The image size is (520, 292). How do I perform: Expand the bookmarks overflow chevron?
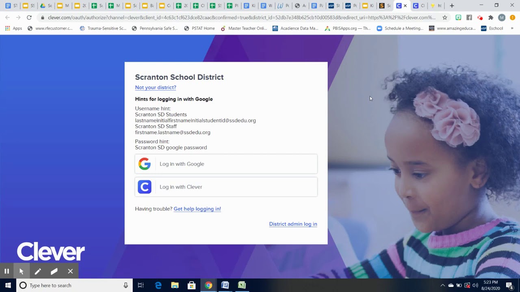512,28
